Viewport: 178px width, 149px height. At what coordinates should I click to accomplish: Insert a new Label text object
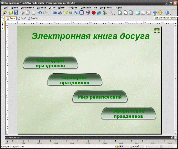(60, 13)
